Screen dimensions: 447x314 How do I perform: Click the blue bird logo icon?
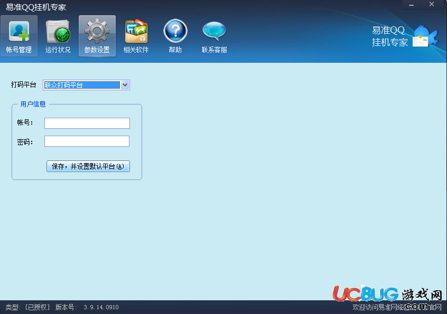(425, 36)
